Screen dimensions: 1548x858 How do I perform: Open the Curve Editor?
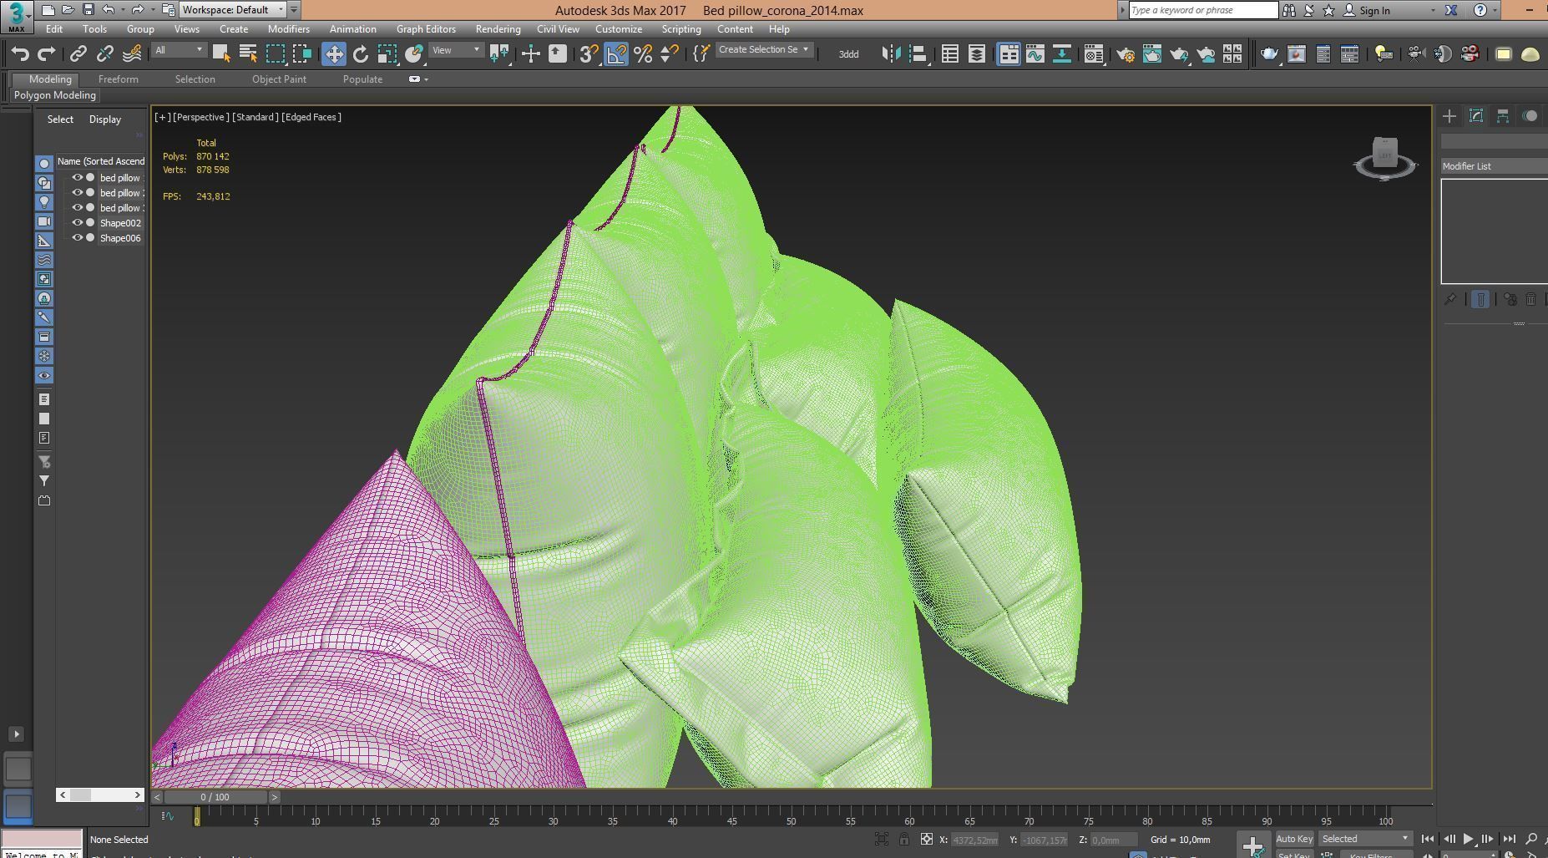coord(1035,54)
